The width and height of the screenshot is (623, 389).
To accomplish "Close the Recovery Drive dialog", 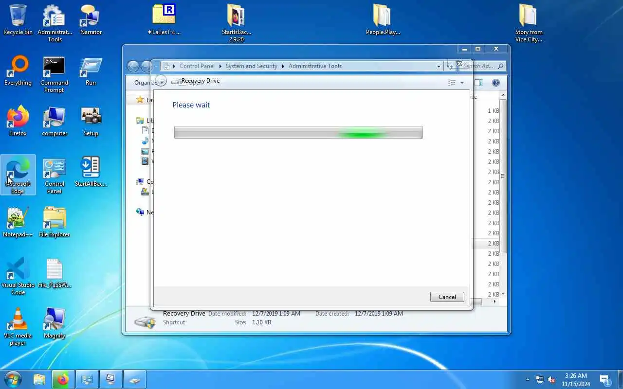I will point(458,64).
